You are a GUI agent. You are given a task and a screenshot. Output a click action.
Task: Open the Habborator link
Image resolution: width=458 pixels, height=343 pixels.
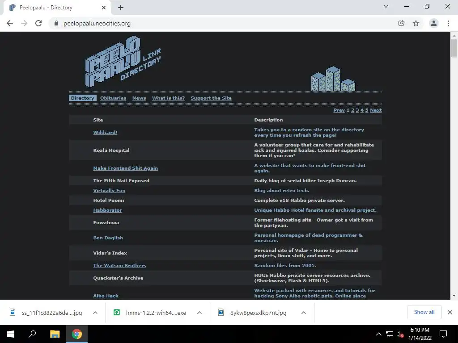click(107, 210)
